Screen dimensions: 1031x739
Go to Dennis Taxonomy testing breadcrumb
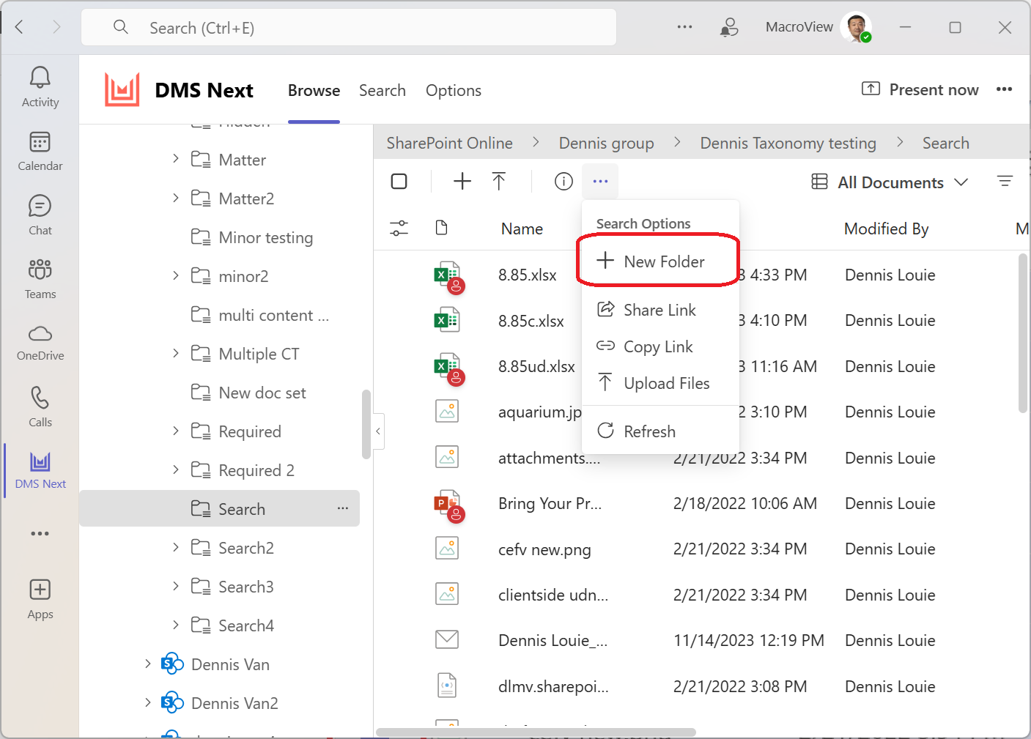pyautogui.click(x=788, y=143)
